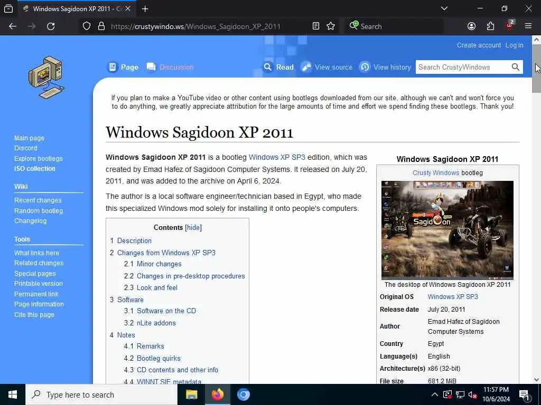Click the scrollbar down arrow
Image resolution: width=541 pixels, height=405 pixels.
point(536,380)
